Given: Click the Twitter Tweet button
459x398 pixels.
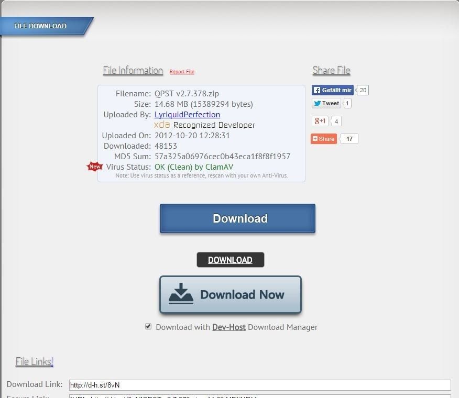Looking at the screenshot, I should tap(326, 103).
